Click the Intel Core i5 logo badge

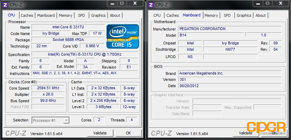tap(123, 36)
